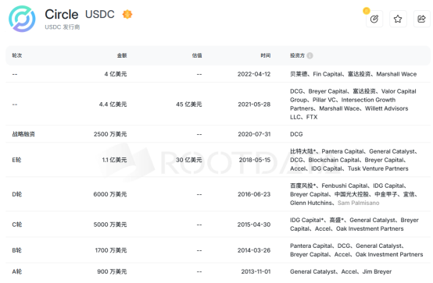This screenshot has width=433, height=283.
Task: Open investor 百度风投 in D轮 row
Action: coord(302,186)
